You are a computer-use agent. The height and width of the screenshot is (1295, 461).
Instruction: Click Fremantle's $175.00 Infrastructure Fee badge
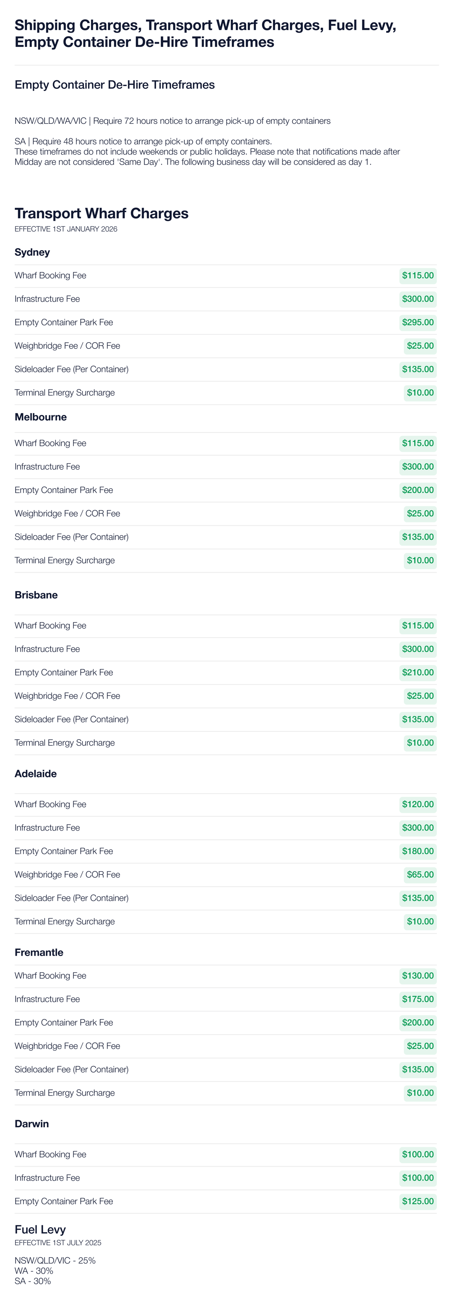[417, 999]
